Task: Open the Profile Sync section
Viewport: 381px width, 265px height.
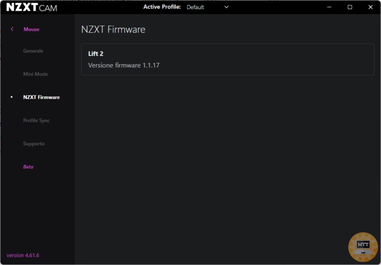Action: 36,121
